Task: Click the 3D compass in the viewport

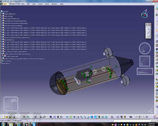Action: pos(144,14)
